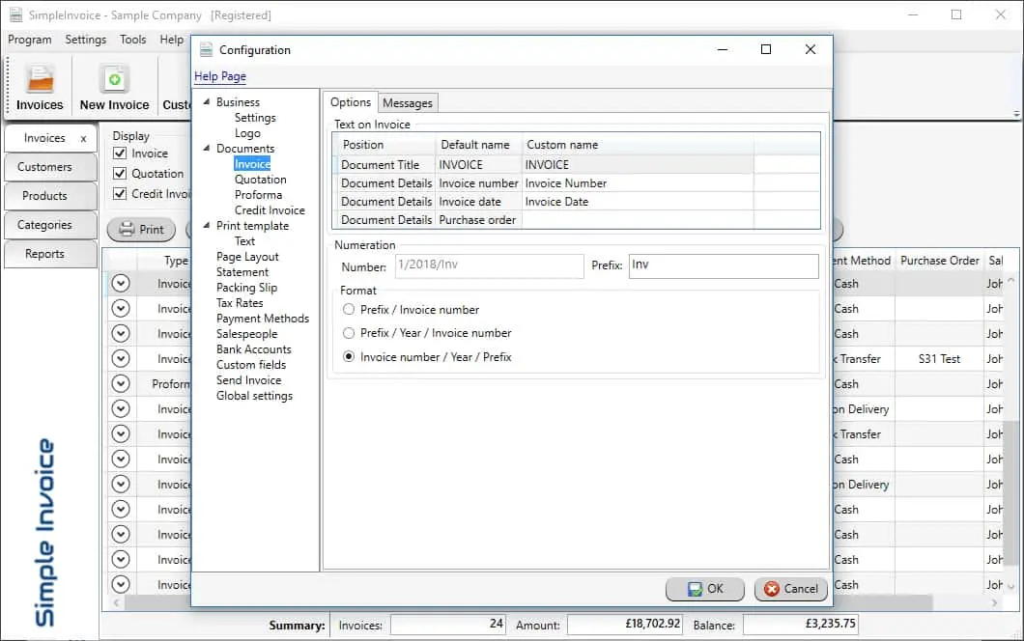Click the Custom name cell for Purchase order
This screenshot has width=1024, height=641.
point(638,220)
